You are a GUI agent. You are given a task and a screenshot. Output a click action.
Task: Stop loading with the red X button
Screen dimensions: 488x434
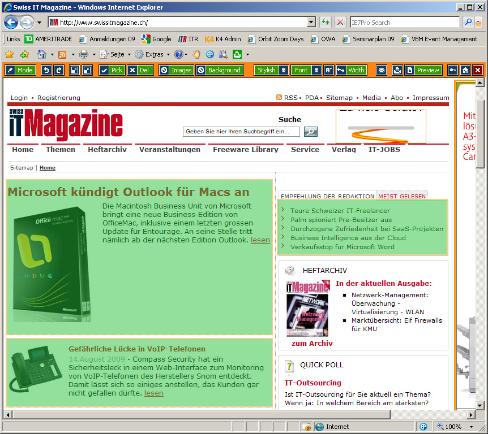click(x=340, y=23)
